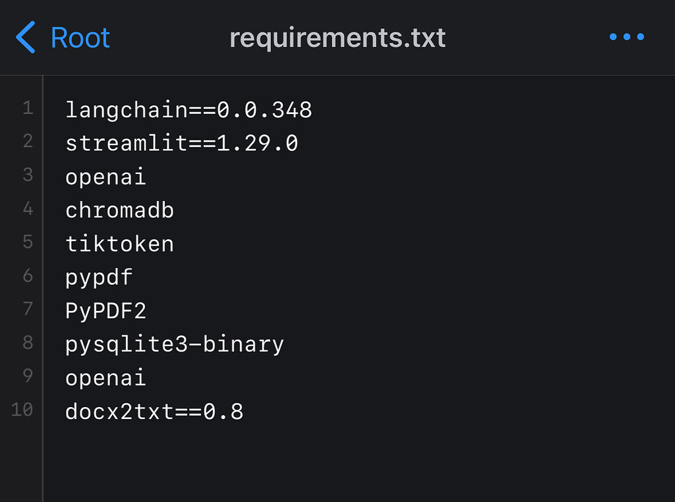The width and height of the screenshot is (675, 502).
Task: Click the streamlit==1.29.0 line
Action: click(182, 143)
